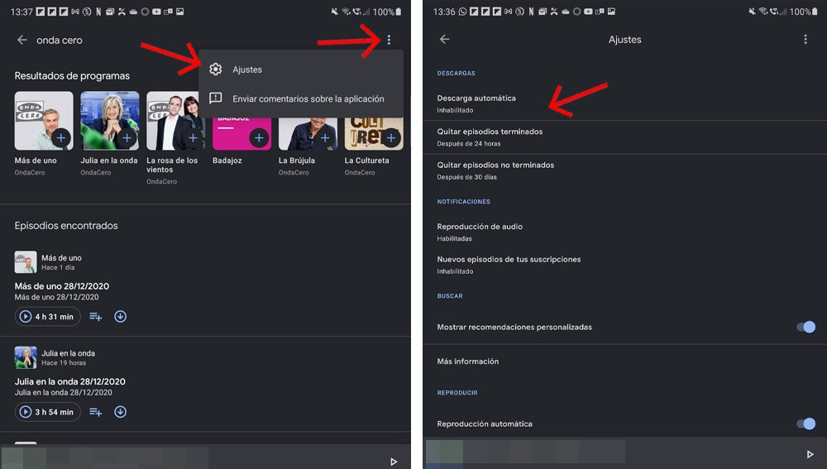827x469 pixels.
Task: Open Más de uno 28/12/2020 episode title
Action: (62, 286)
